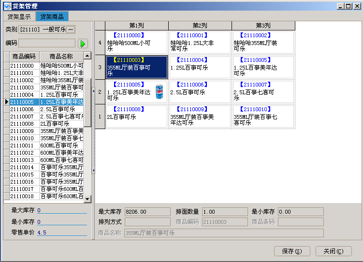
Task: Select row 21110012 in product list
Action: 44,153
